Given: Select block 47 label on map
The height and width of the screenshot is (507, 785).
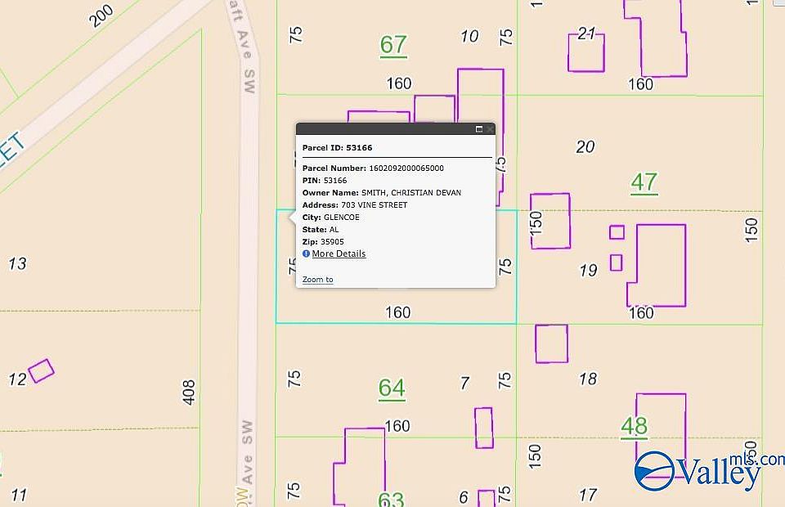Looking at the screenshot, I should click(x=644, y=182).
